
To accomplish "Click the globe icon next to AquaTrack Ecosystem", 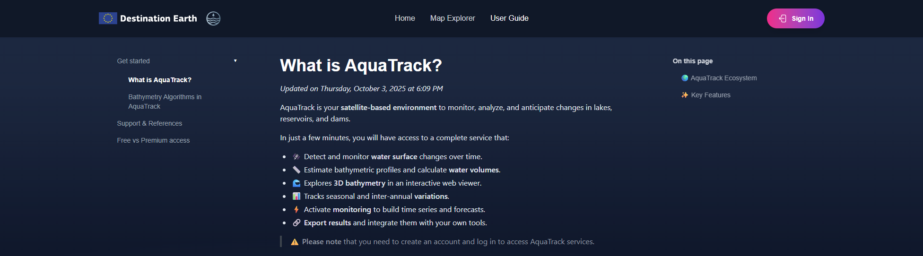I will pyautogui.click(x=685, y=78).
